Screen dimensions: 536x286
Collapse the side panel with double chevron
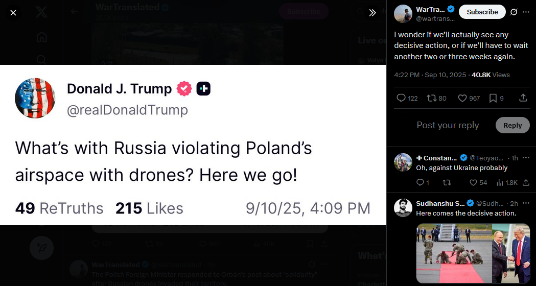coord(372,12)
